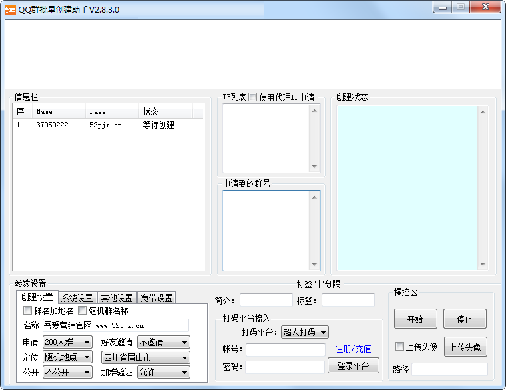Screen dimensions: 506x390
Task: Tick the 上传头像 checkbox
Action: pos(399,347)
